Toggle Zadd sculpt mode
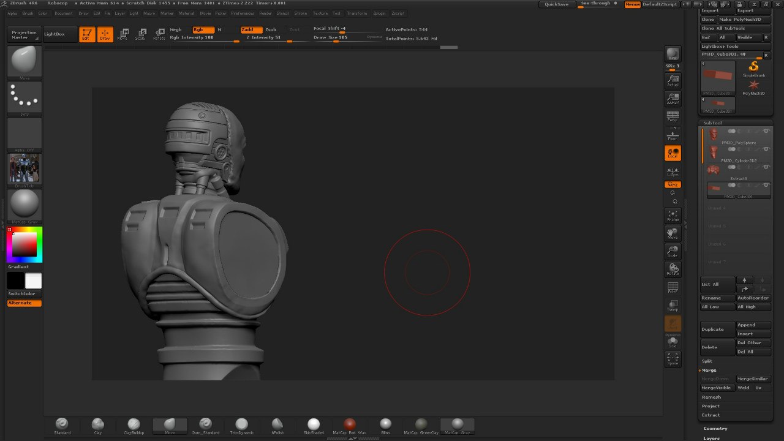 coord(251,29)
